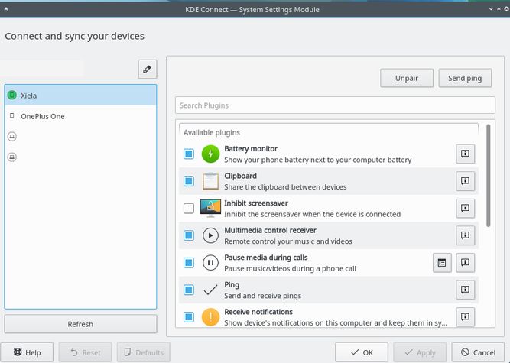Click the Inhibit screensaver monitor icon
This screenshot has height=363, width=510.
[210, 208]
